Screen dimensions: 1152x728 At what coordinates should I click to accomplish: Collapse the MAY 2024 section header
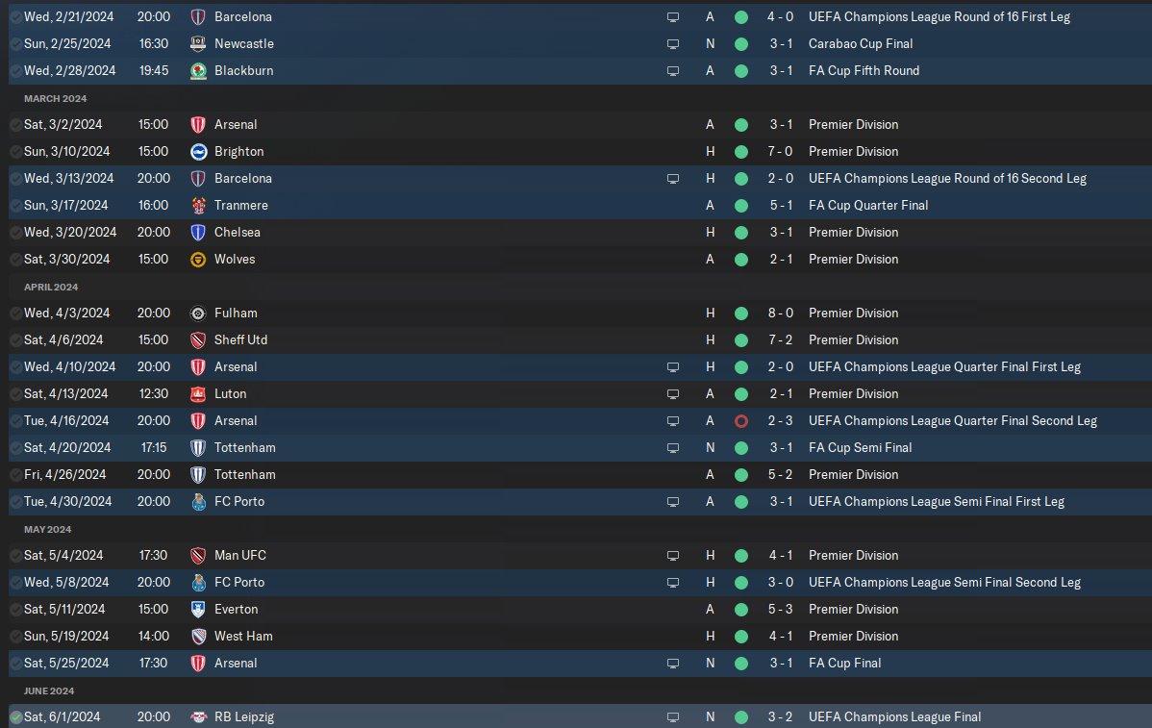pyautogui.click(x=48, y=530)
